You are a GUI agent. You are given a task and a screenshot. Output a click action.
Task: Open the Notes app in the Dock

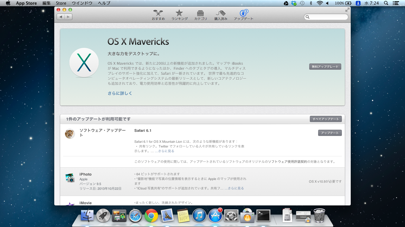[x=183, y=216]
